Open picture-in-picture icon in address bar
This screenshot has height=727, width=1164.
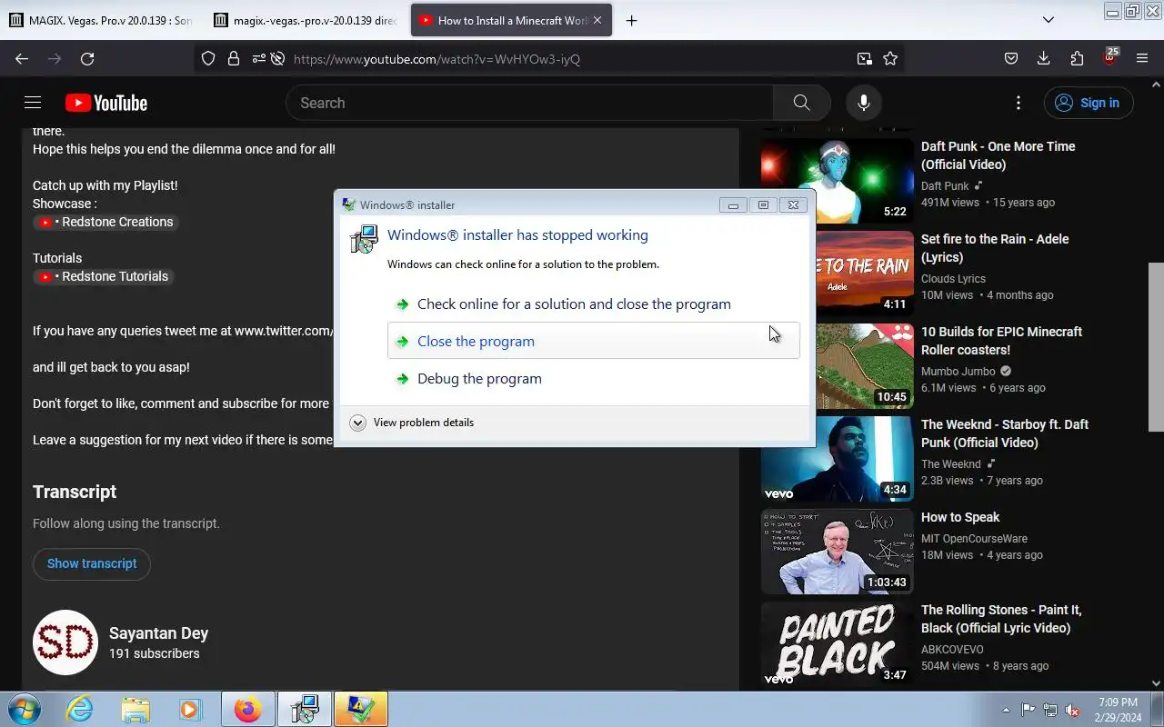tap(864, 59)
